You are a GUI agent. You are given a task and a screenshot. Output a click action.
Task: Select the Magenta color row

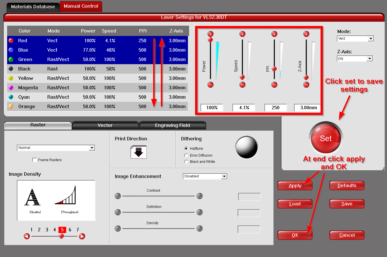pos(97,88)
